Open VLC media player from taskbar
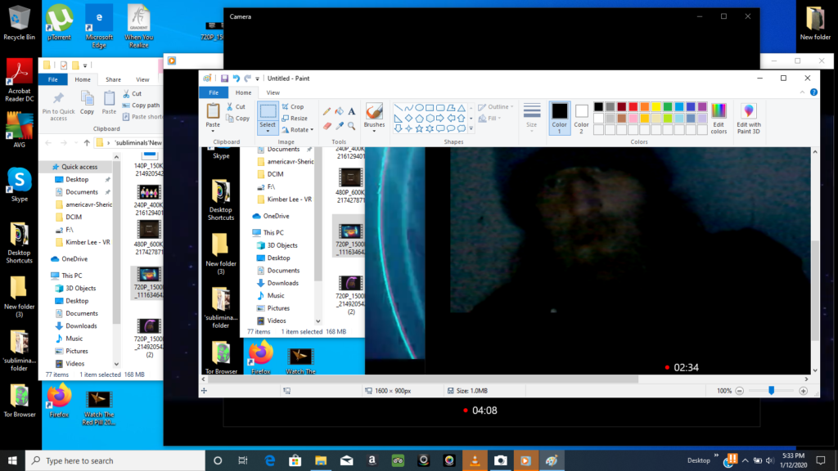This screenshot has height=471, width=838. point(475,460)
